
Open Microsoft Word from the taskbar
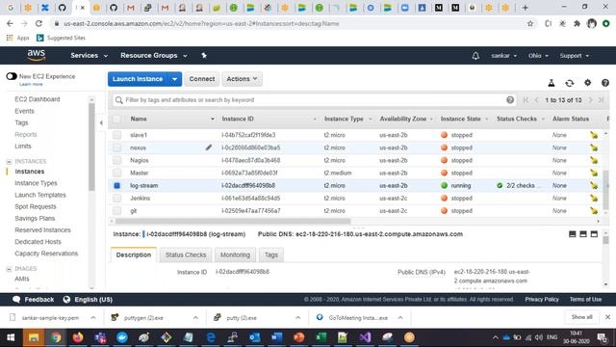click(x=276, y=337)
